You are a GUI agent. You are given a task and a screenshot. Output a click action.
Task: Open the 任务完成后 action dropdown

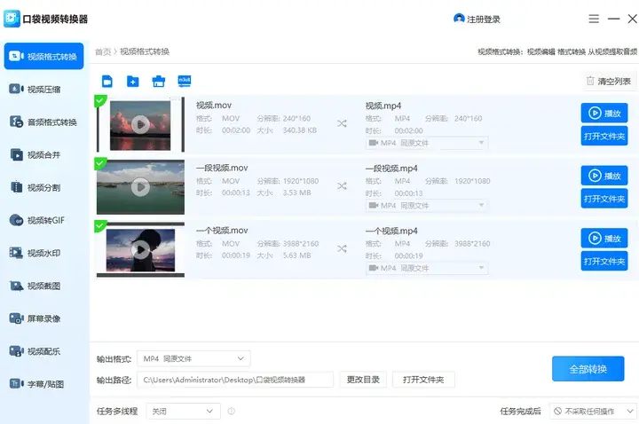click(592, 412)
